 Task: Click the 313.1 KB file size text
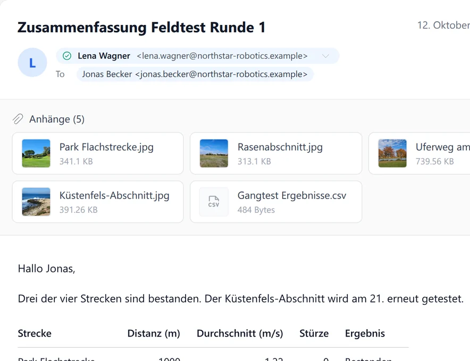[x=254, y=161]
